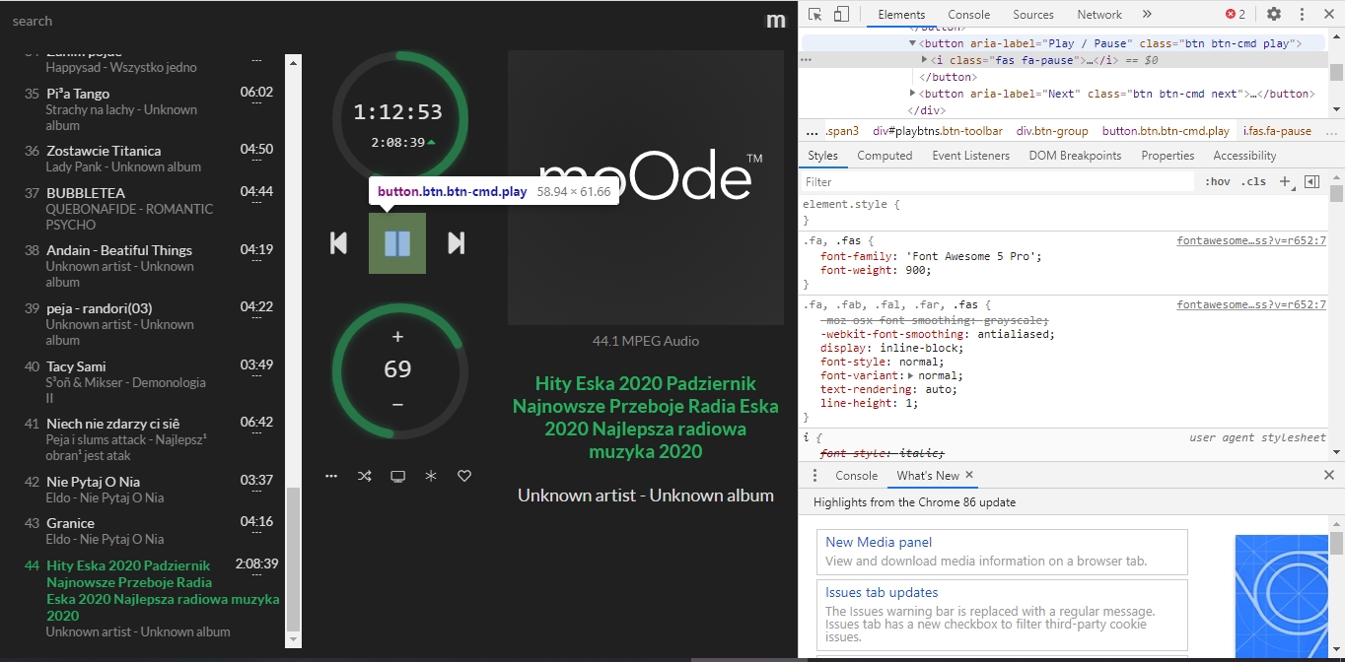
Task: Click the volume knob showing 69
Action: point(398,370)
